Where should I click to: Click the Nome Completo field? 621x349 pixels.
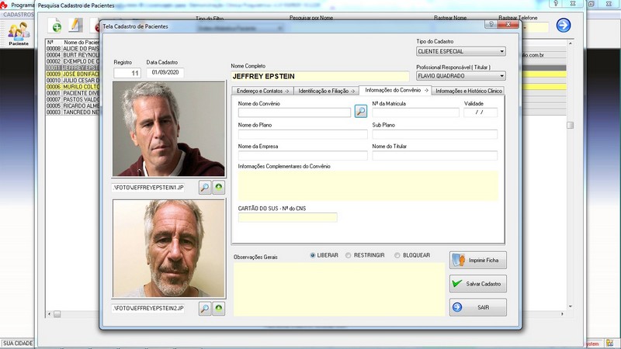pyautogui.click(x=320, y=76)
